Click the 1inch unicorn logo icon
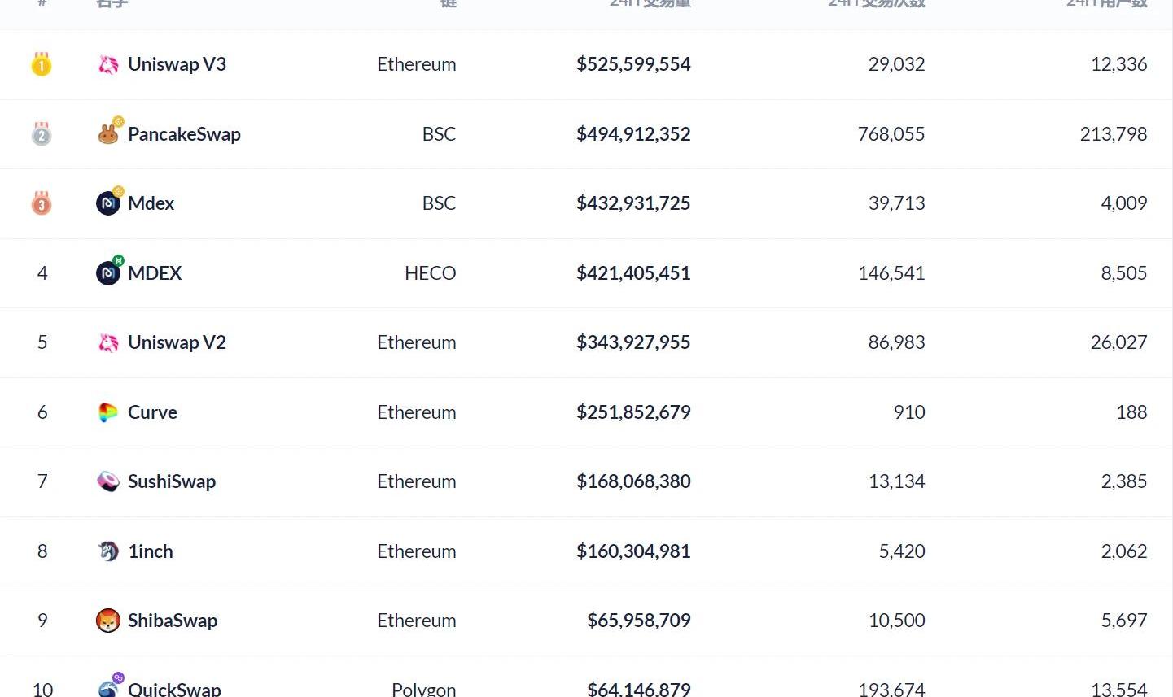The width and height of the screenshot is (1173, 697). [108, 551]
